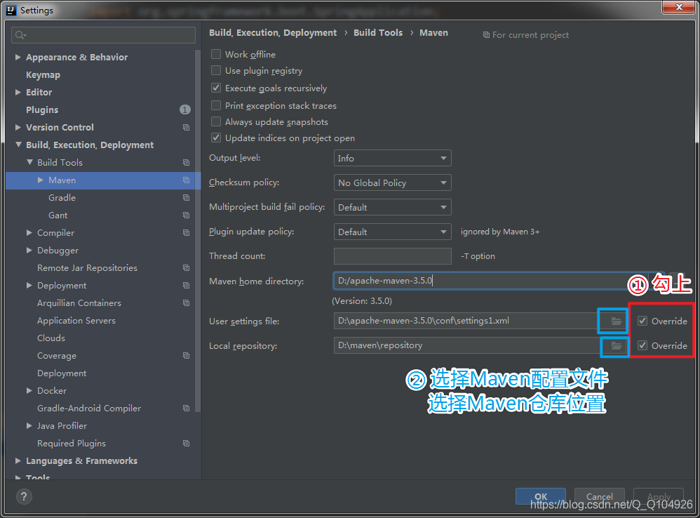This screenshot has width=700, height=518.
Task: Click Build Tools in breadcrumb path
Action: [x=378, y=32]
